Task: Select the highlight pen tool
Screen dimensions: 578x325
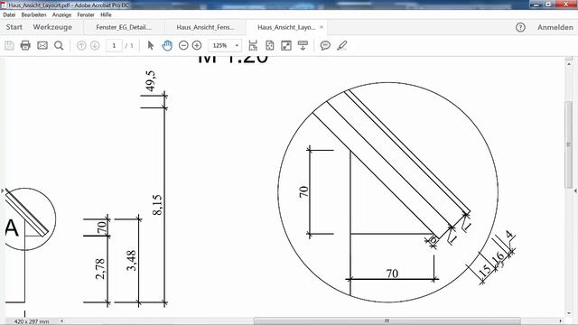Action: (342, 45)
